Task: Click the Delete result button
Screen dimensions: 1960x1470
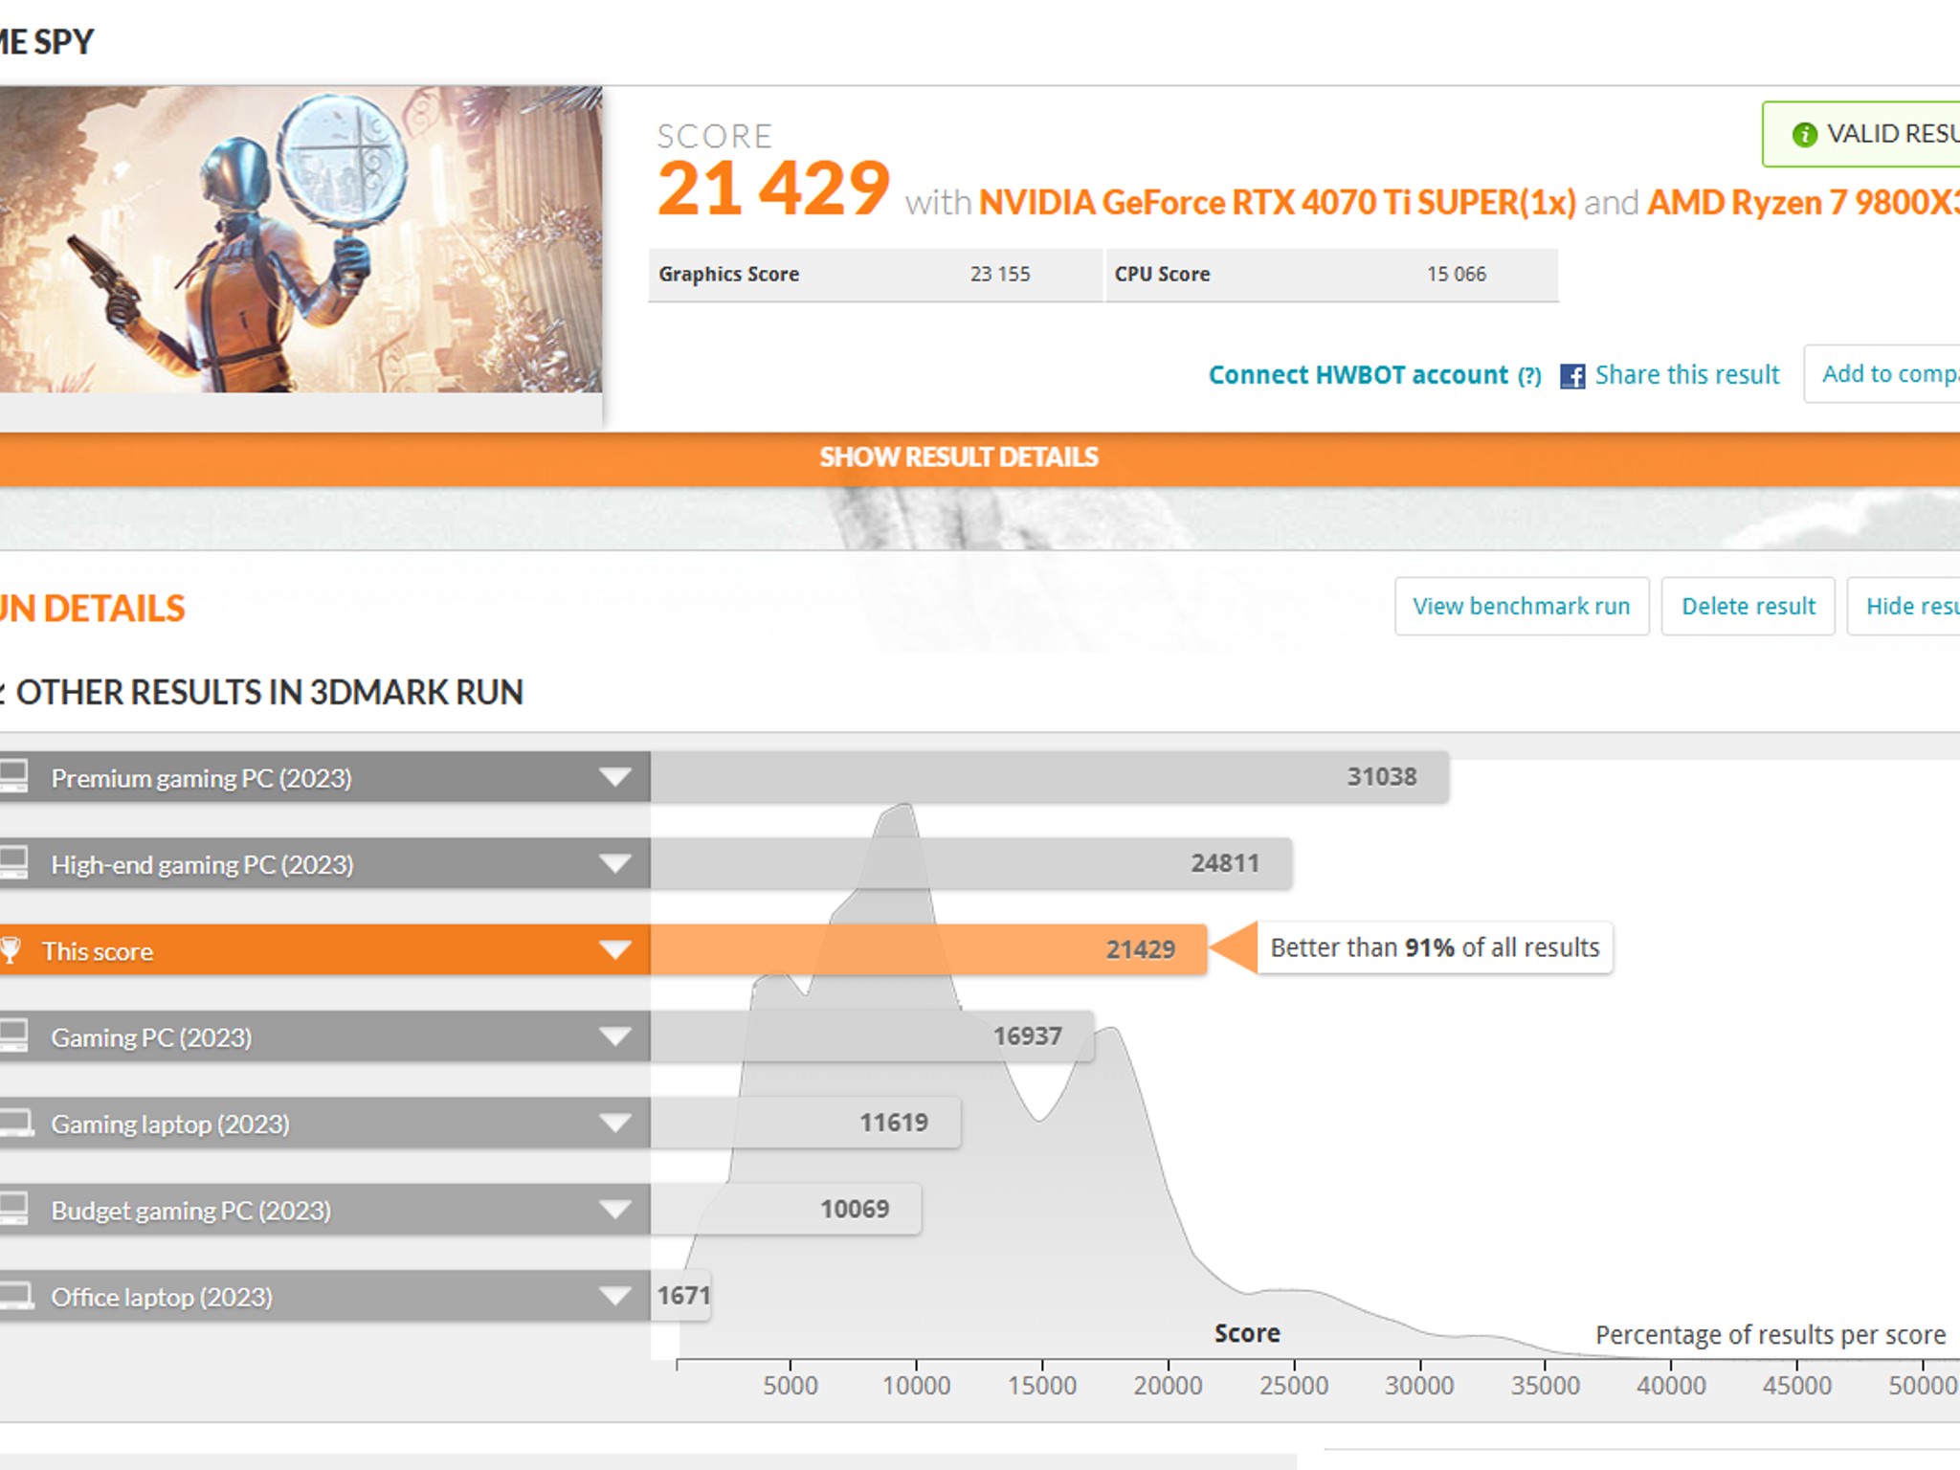Action: 1748,606
